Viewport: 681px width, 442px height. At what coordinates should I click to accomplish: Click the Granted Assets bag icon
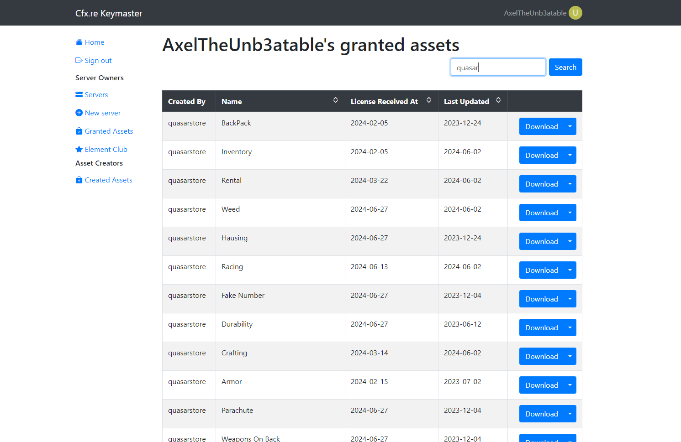click(79, 131)
